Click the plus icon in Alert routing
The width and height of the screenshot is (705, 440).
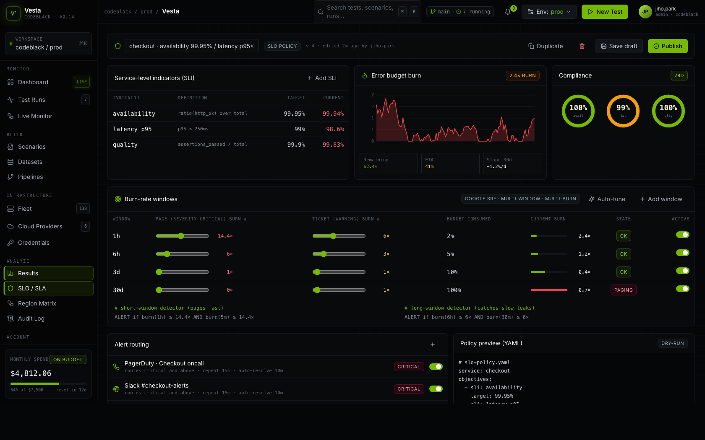coord(433,344)
